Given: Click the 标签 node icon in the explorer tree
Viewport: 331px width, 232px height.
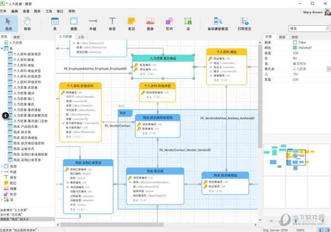Looking at the screenshot, I should tap(6, 177).
